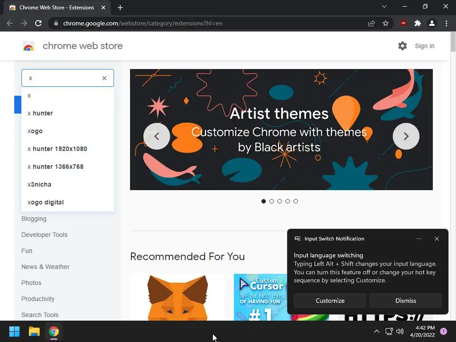Screen dimensions: 456x342
Task: Select second carousel dot
Action: pyautogui.click(x=272, y=201)
